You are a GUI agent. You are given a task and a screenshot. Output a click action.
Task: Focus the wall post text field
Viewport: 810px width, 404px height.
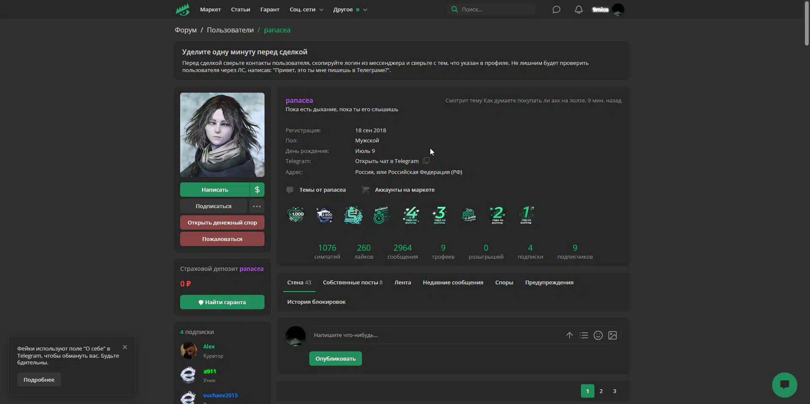pyautogui.click(x=435, y=335)
